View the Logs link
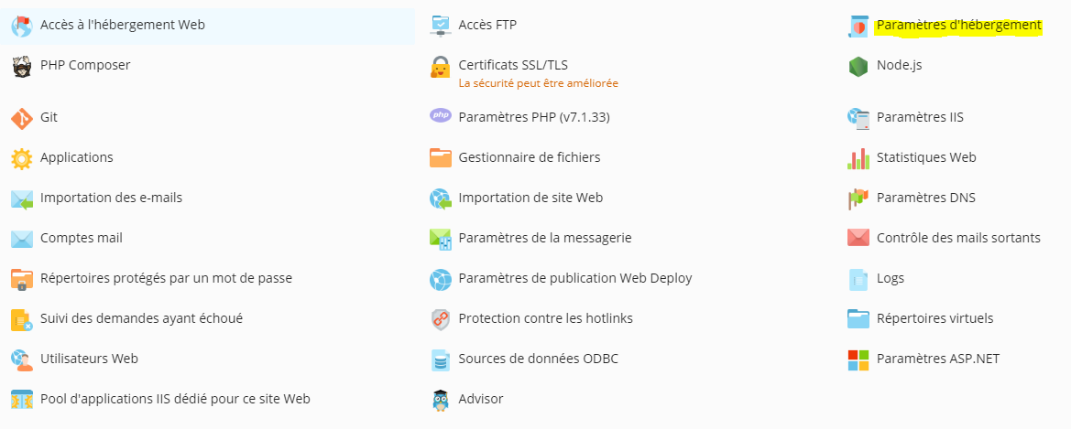 (891, 278)
